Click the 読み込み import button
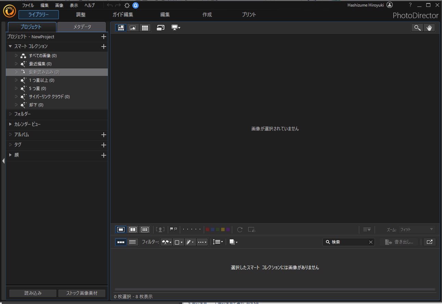The height and width of the screenshot is (304, 442). pyautogui.click(x=33, y=293)
